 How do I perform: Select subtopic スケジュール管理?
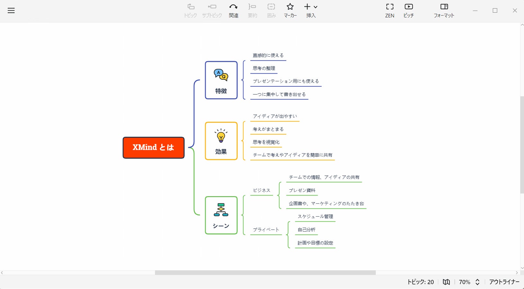(x=315, y=217)
